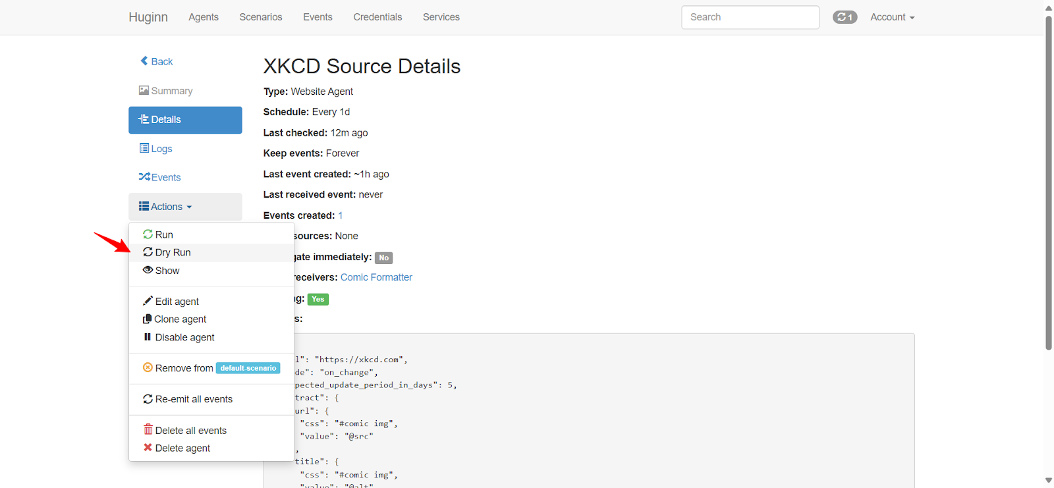
Task: Click the Back chevron icon
Action: [144, 61]
